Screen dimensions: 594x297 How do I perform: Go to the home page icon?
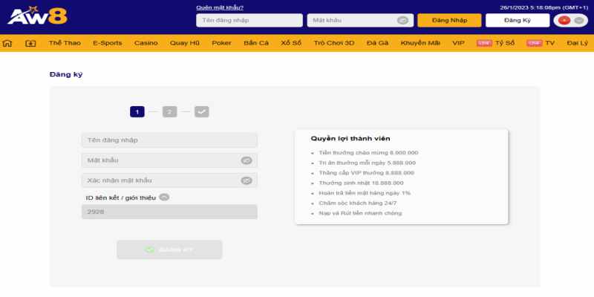(7, 43)
